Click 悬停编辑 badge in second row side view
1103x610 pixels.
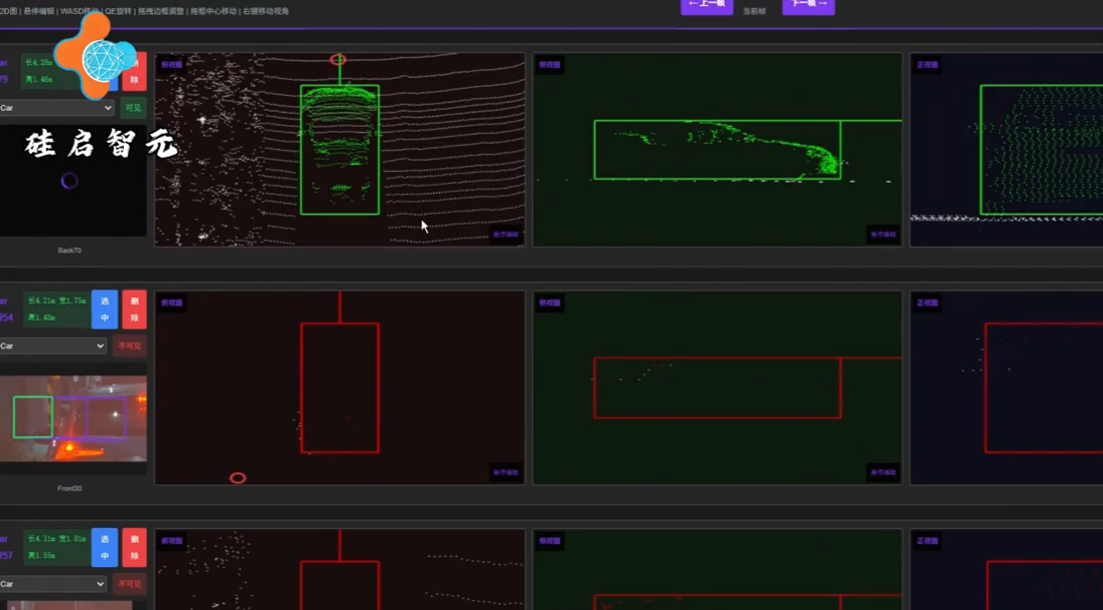pyautogui.click(x=883, y=472)
